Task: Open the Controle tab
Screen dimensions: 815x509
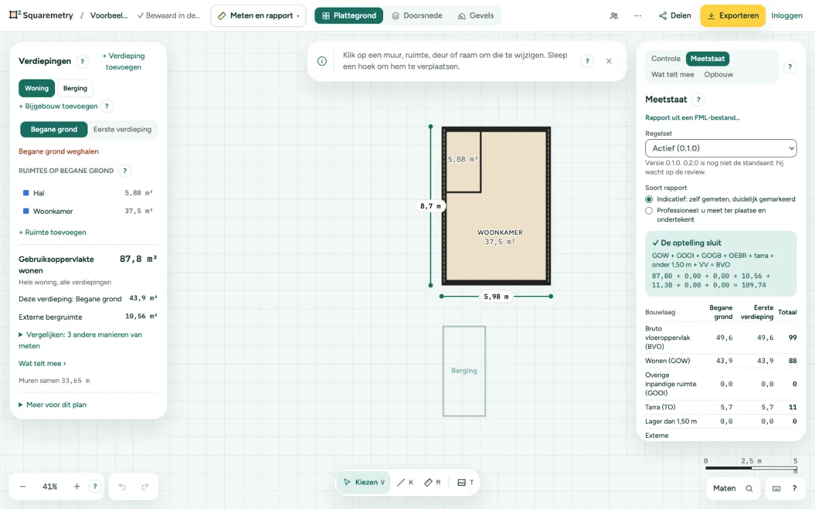Action: coord(666,59)
